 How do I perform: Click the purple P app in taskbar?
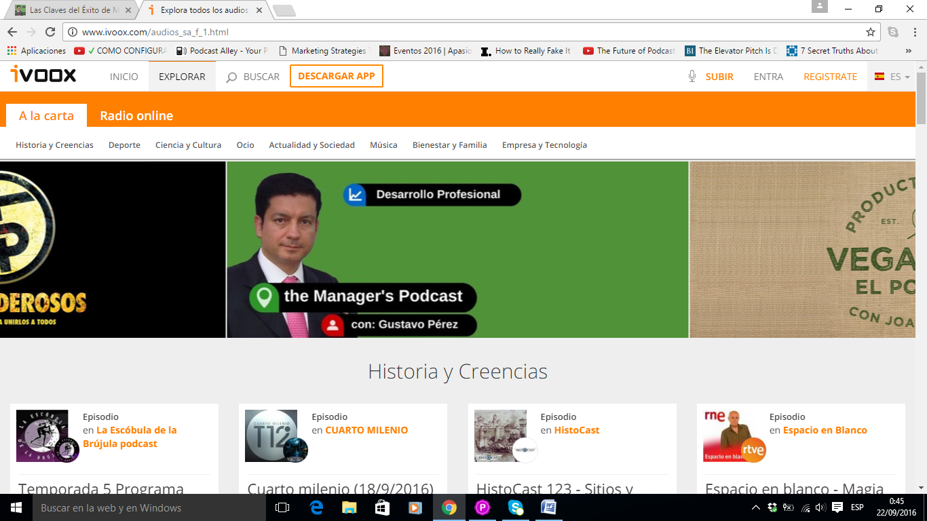click(x=482, y=507)
